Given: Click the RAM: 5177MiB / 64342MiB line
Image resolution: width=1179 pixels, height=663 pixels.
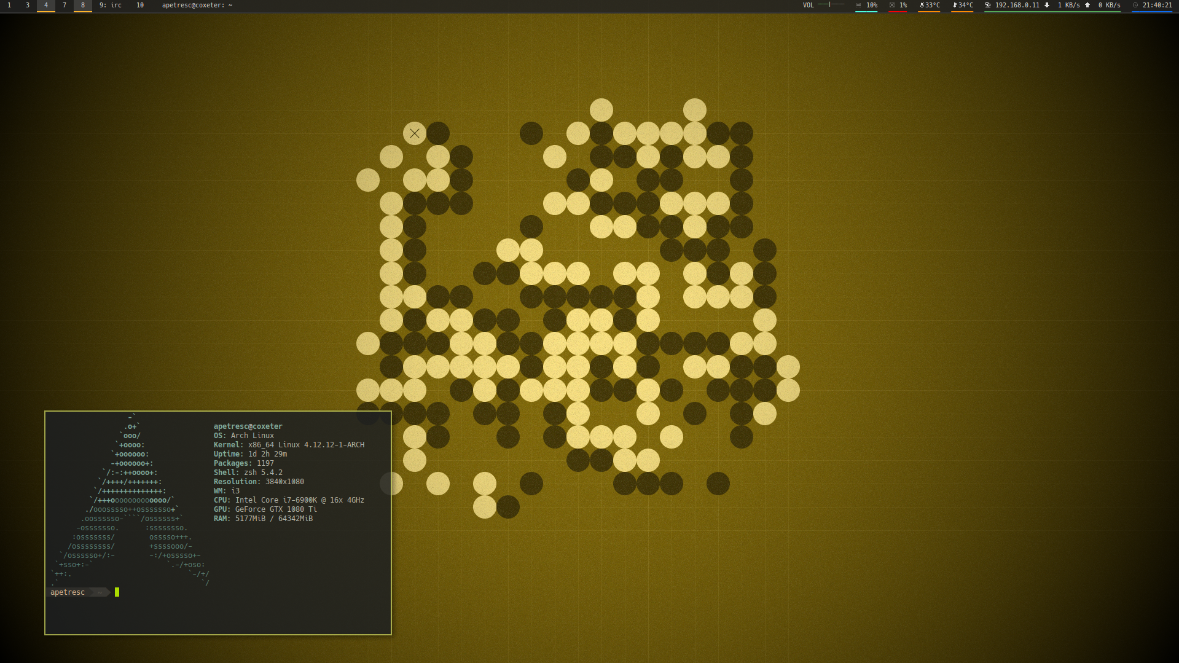Looking at the screenshot, I should (263, 519).
